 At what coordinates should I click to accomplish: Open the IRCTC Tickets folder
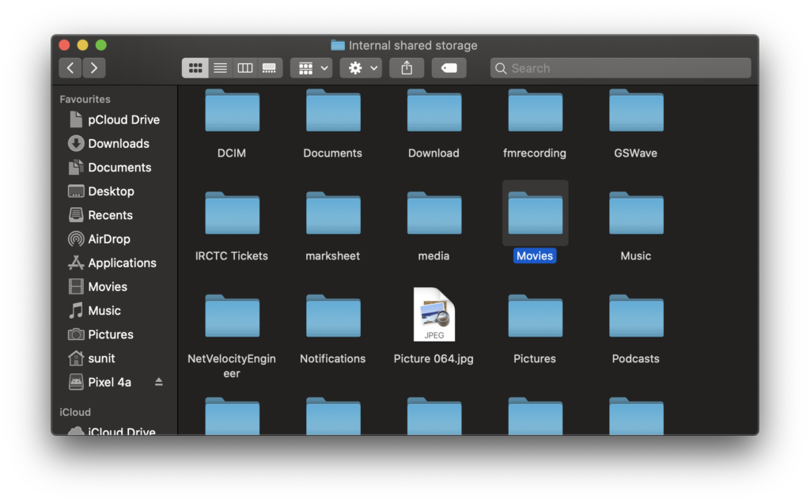[232, 212]
